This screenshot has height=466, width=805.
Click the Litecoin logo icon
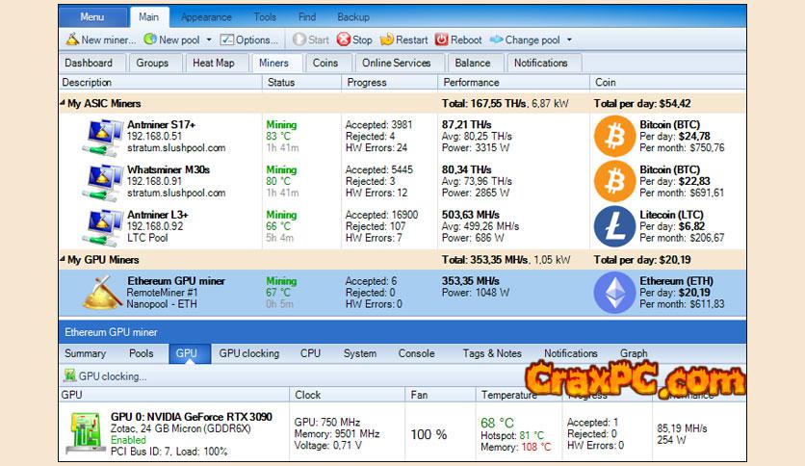614,226
